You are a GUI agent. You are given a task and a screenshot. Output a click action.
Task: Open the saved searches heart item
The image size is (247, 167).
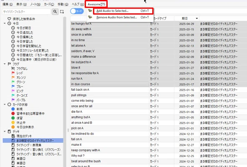21,19
